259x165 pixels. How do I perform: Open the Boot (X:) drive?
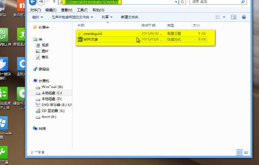coord(49,117)
